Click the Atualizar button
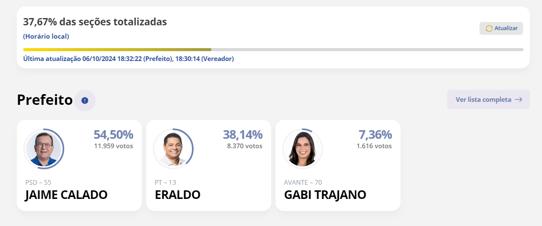Viewport: 542px width, 226px height. point(501,28)
